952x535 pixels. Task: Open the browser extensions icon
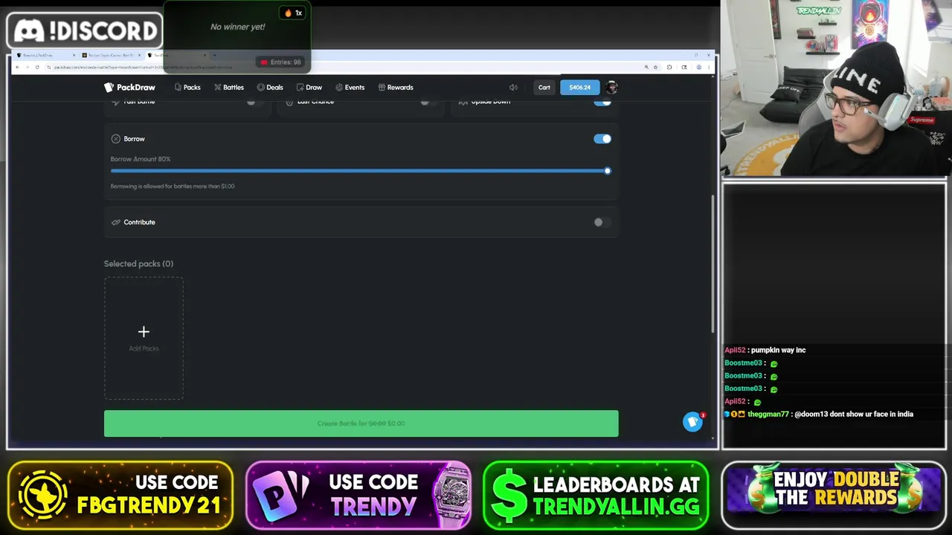click(x=669, y=67)
